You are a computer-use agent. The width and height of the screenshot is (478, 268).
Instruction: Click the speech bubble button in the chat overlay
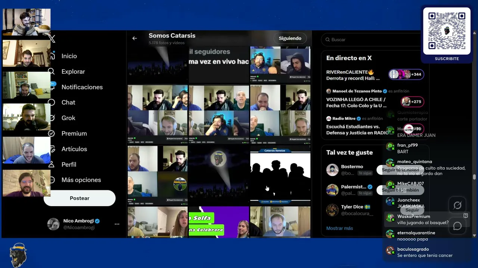coord(457,226)
